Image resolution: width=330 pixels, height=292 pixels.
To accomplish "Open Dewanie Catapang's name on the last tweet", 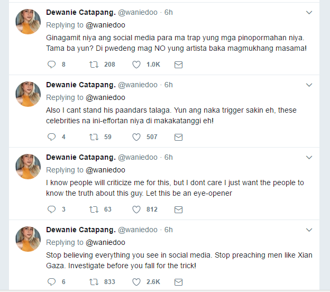I will click(x=80, y=230).
